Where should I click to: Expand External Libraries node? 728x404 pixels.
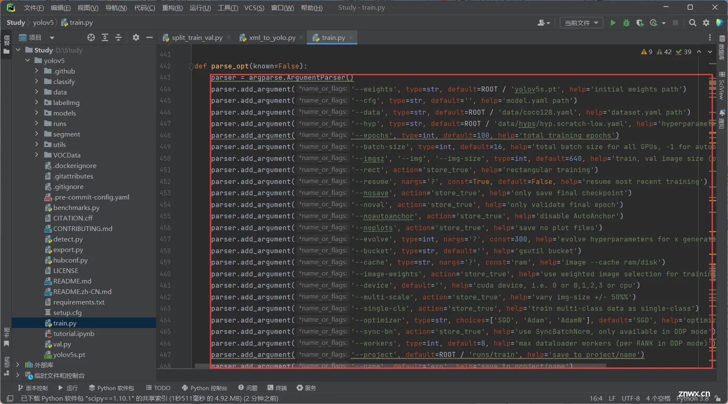click(18, 365)
